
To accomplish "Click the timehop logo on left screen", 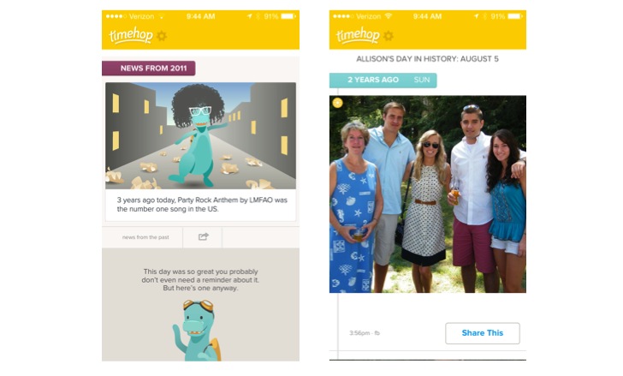I will coord(131,35).
